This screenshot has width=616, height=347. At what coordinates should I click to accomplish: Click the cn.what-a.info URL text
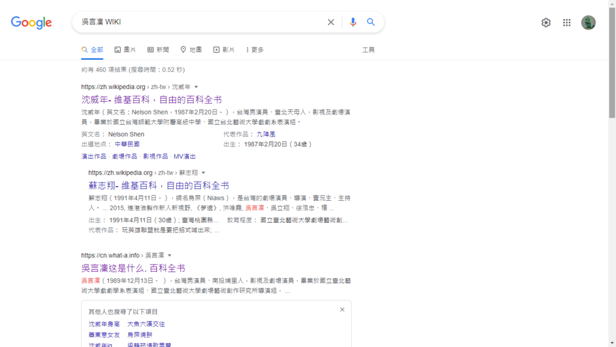click(x=111, y=255)
